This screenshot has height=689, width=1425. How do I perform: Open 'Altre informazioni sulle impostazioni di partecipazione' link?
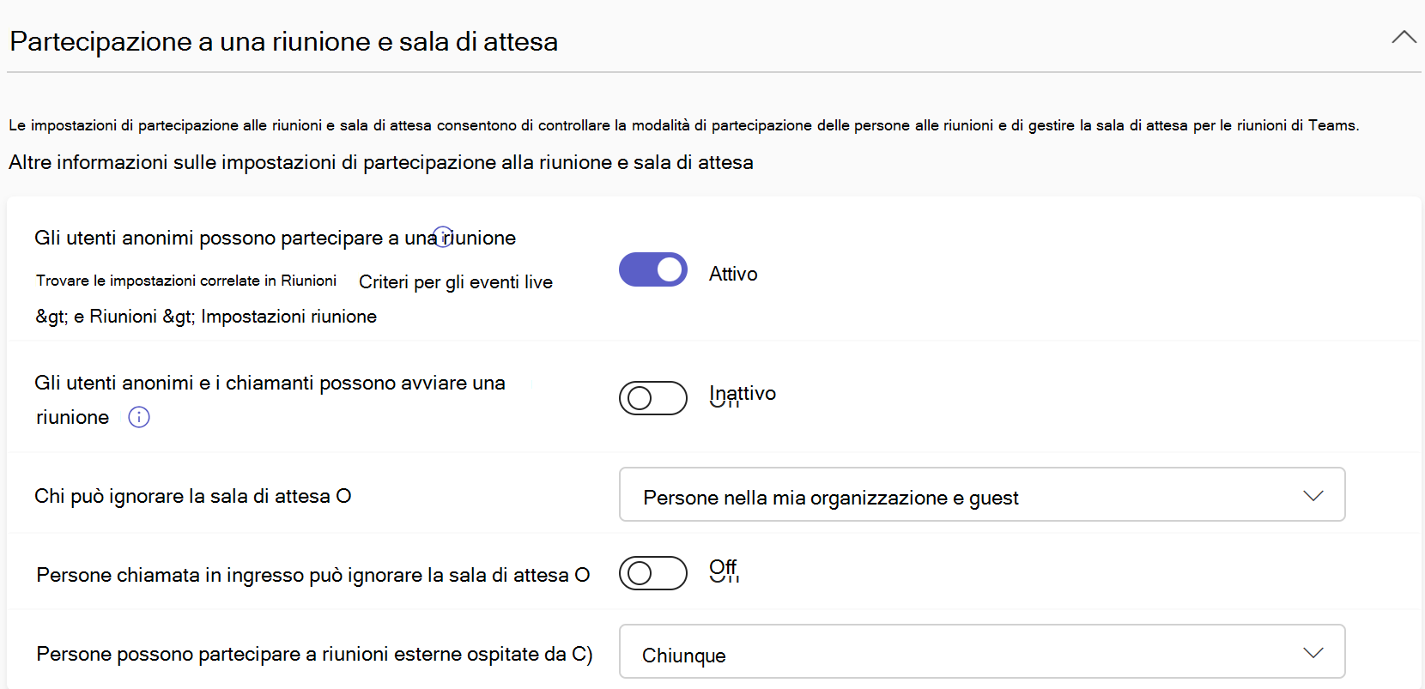tap(379, 161)
